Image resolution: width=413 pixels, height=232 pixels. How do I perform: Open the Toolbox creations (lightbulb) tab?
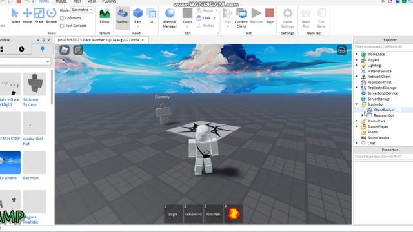click(43, 49)
